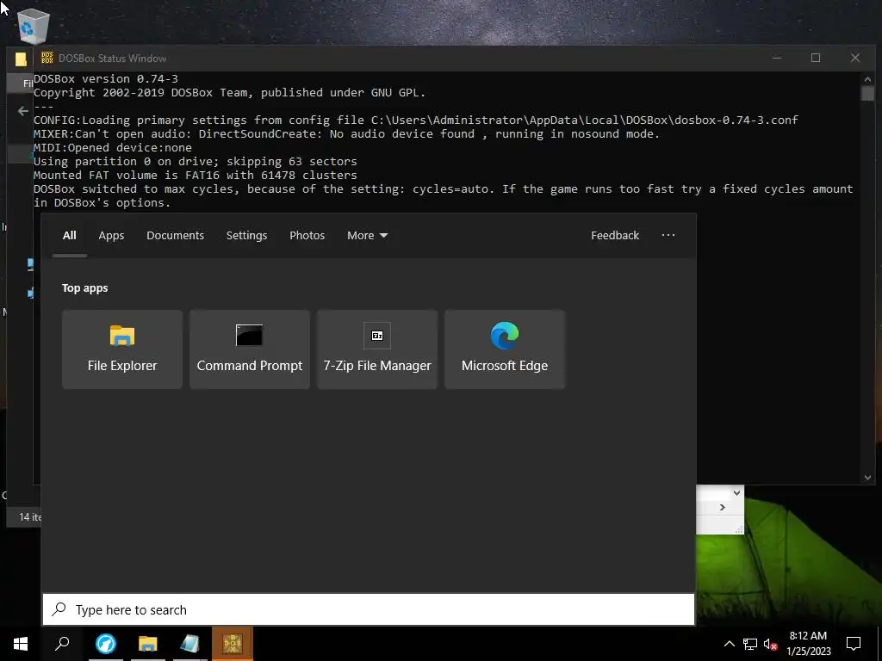Launch Microsoft Edge from Top apps

pos(505,349)
